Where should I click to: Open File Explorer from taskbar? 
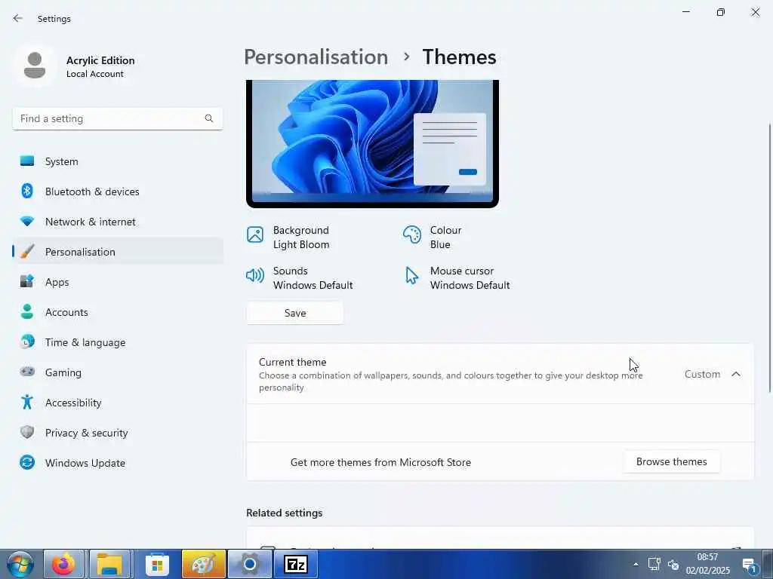pos(109,564)
